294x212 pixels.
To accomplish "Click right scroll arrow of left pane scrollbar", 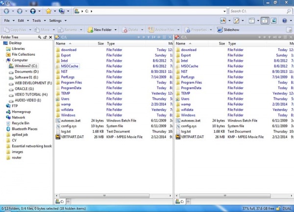I will [x=170, y=196].
